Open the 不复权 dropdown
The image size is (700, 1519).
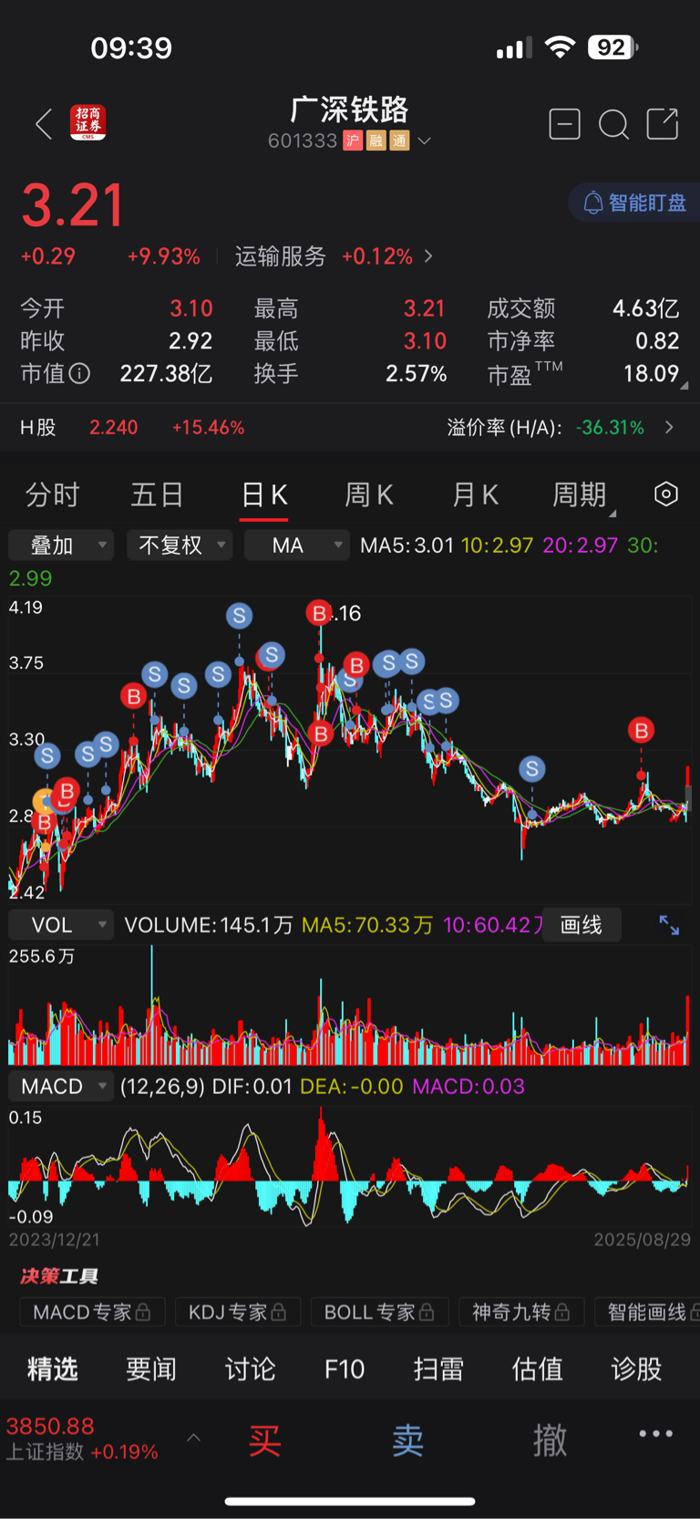(180, 545)
